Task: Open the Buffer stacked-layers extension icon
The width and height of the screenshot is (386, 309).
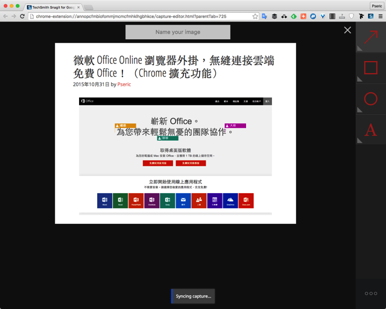Action: coord(274,16)
